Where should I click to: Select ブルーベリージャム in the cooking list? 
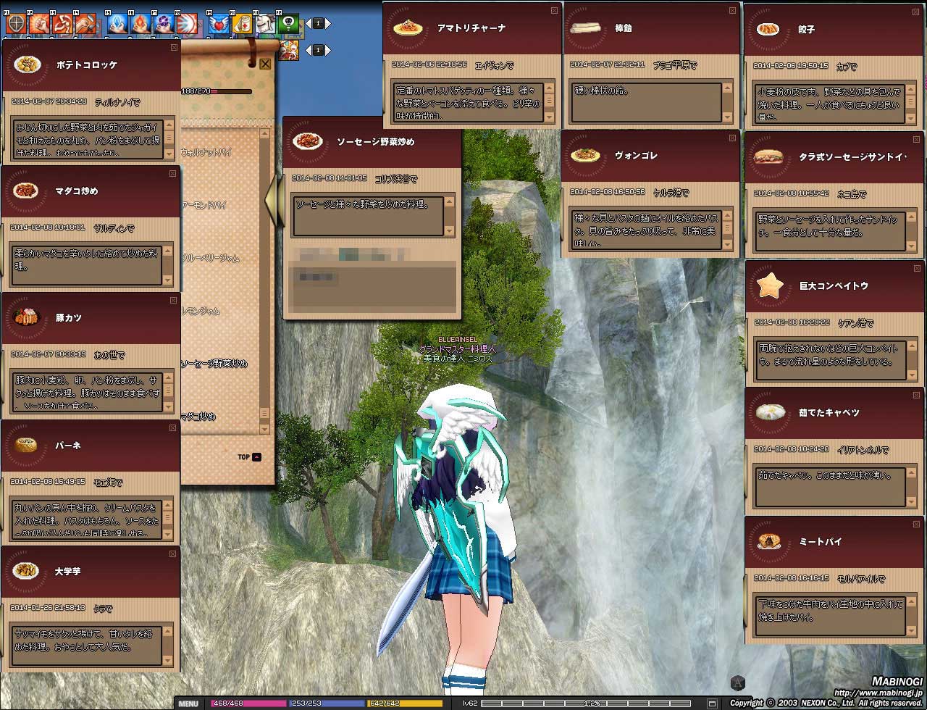(210, 258)
